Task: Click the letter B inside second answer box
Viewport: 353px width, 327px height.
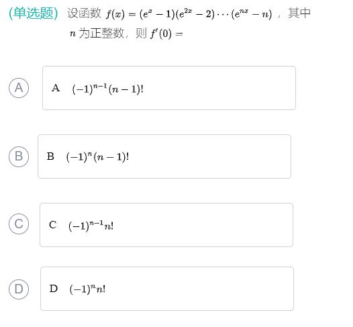Action: coord(50,156)
